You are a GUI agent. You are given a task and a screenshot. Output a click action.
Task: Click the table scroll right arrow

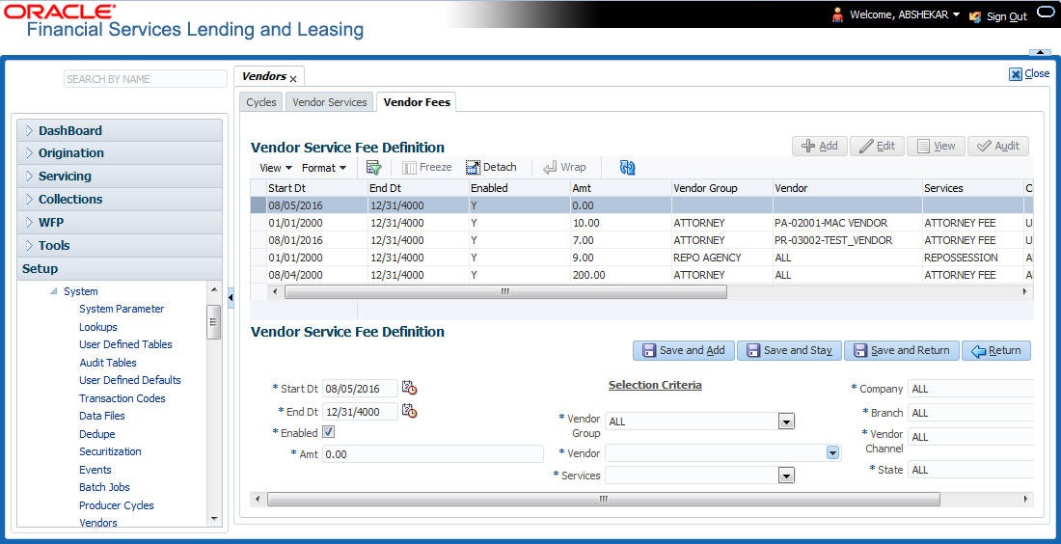click(x=1025, y=291)
